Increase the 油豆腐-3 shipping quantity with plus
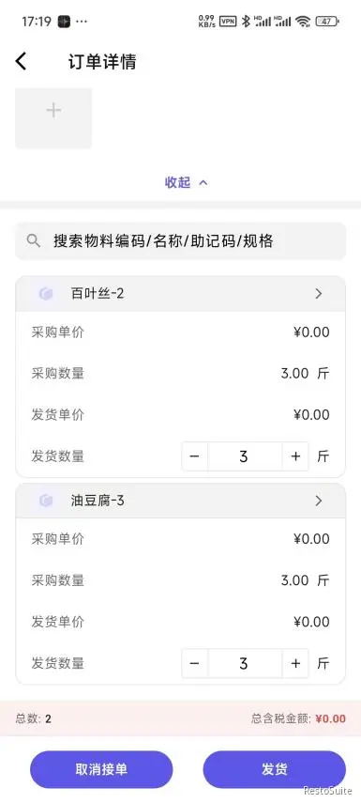 (x=295, y=664)
